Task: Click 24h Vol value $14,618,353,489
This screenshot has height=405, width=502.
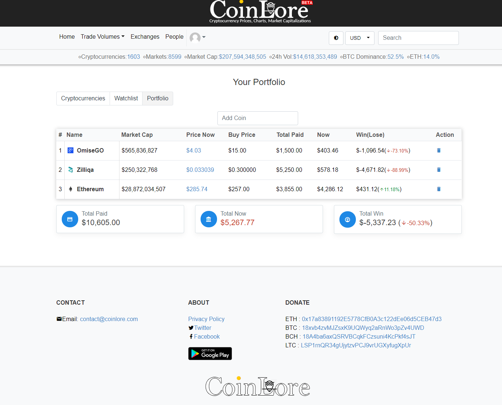Action: click(315, 57)
